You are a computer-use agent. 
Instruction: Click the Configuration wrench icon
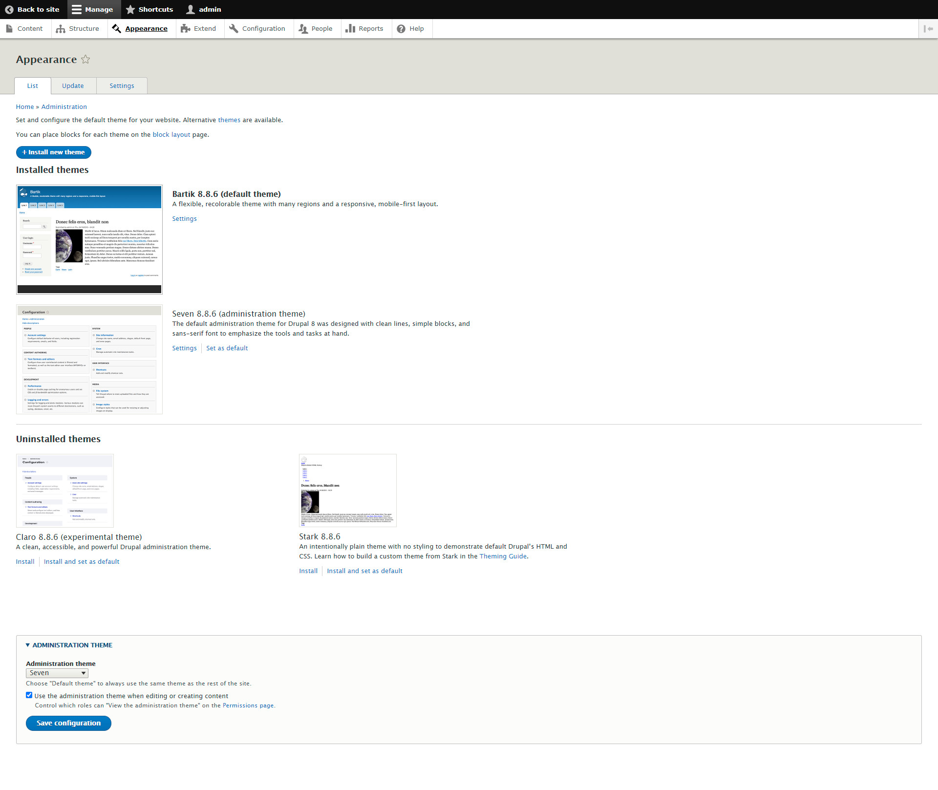tap(233, 28)
